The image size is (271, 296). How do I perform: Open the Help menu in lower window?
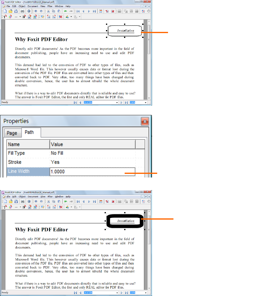coord(68,196)
